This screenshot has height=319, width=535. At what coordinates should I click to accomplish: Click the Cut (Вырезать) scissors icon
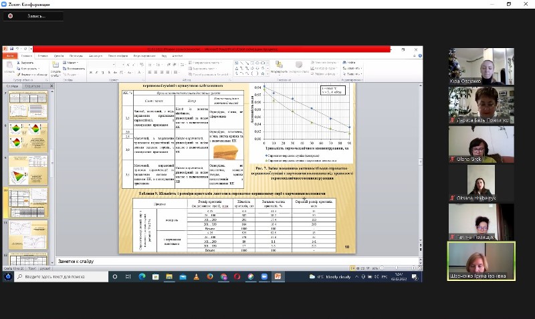pyautogui.click(x=18, y=63)
